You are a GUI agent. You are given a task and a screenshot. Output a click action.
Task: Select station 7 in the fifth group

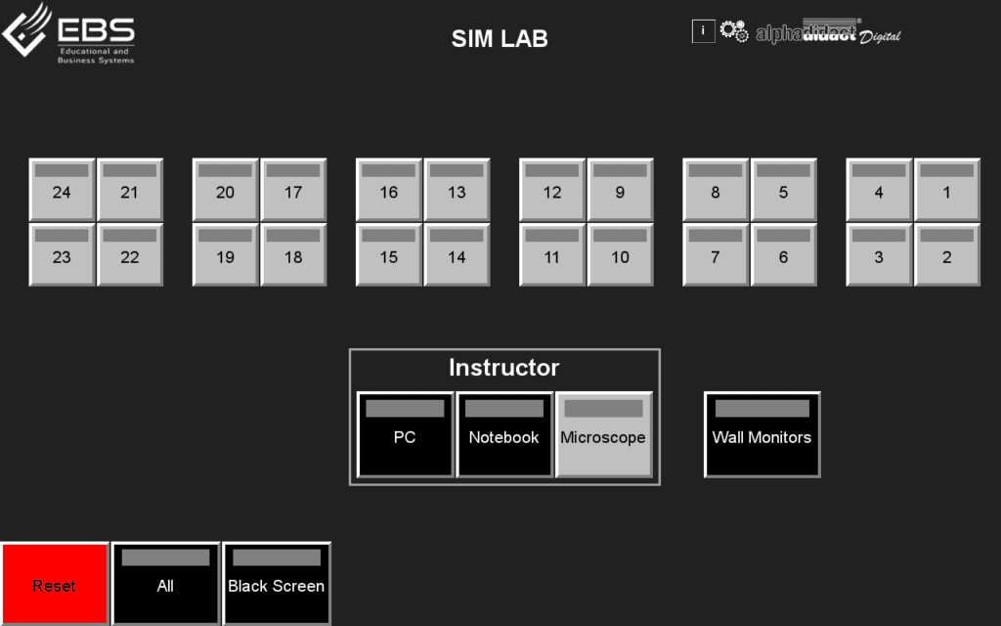point(715,254)
